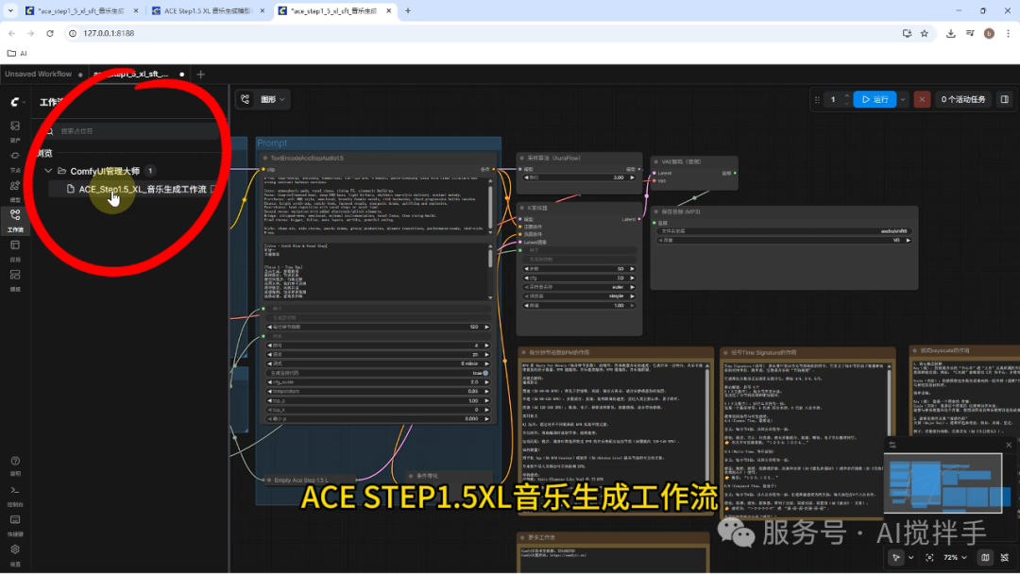The width and height of the screenshot is (1020, 574).
Task: Open the Apps (应用) sidebar panel
Action: (15, 249)
